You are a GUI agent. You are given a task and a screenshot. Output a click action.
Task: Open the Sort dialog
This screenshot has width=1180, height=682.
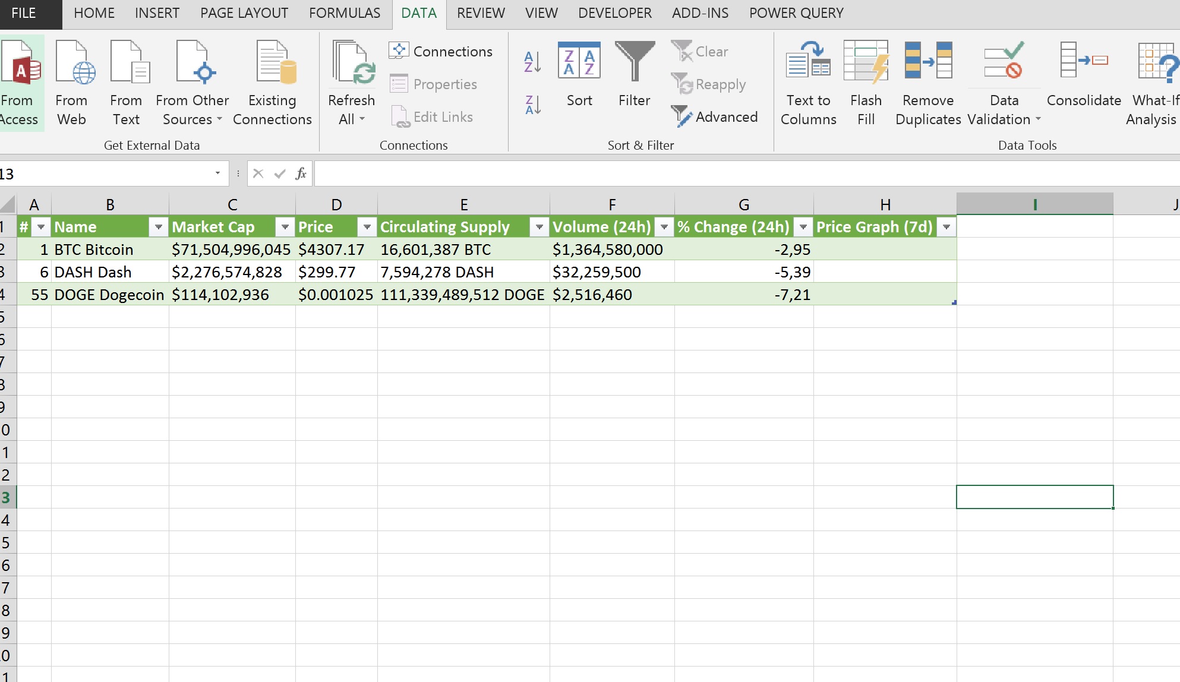[579, 74]
